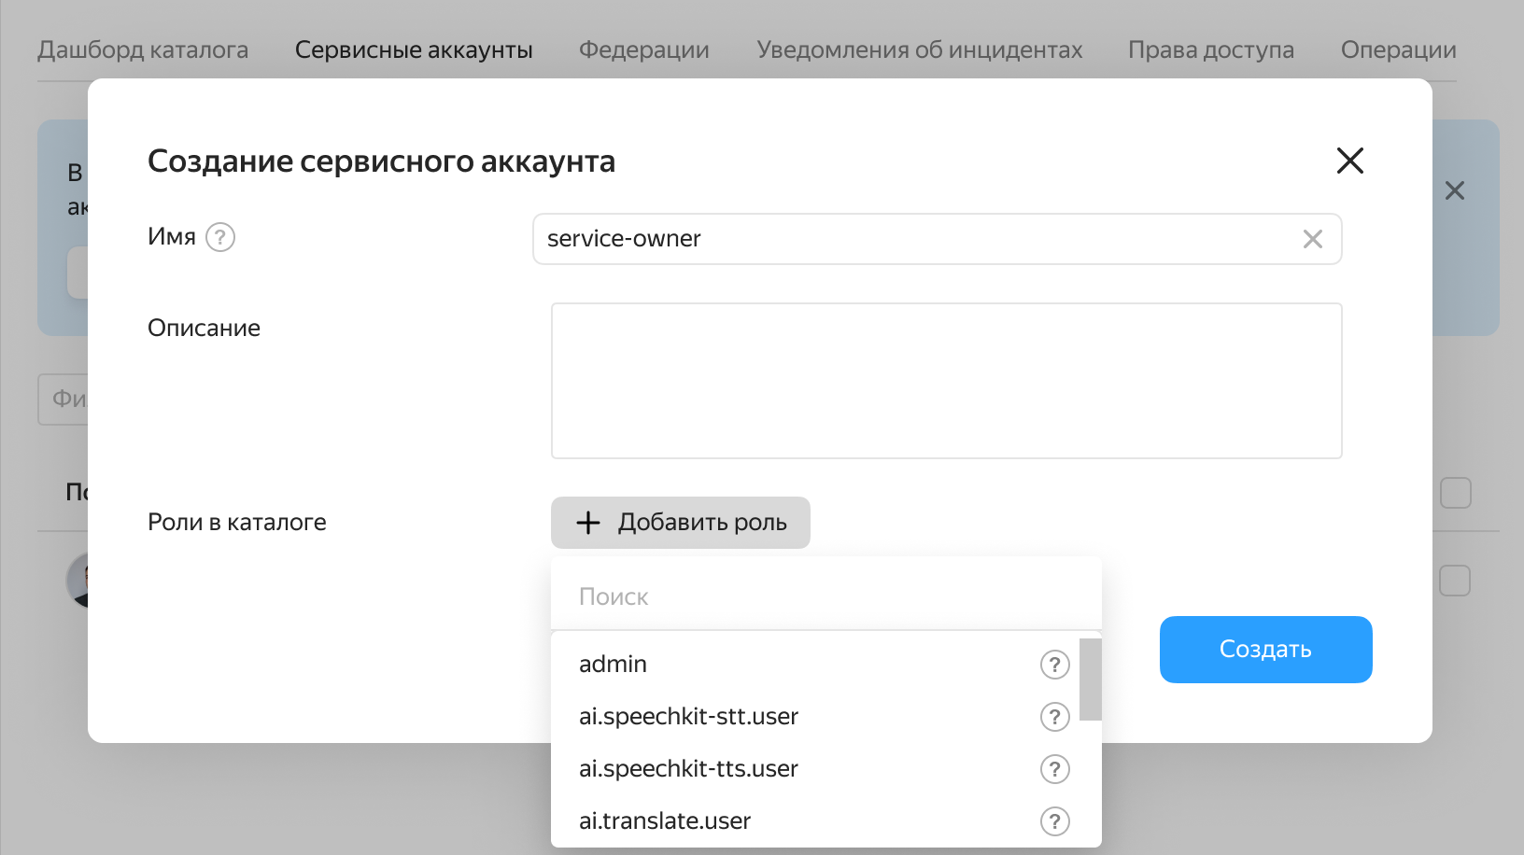1524x855 pixels.
Task: Tick the account row checkbox
Action: pyautogui.click(x=1455, y=581)
